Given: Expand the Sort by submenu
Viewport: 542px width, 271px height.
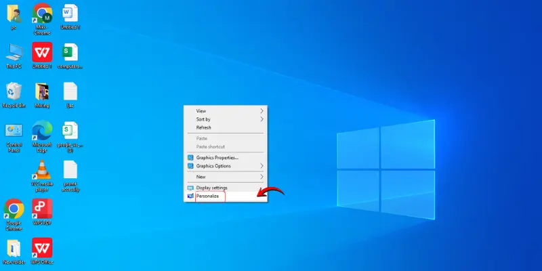Looking at the screenshot, I should (x=226, y=119).
